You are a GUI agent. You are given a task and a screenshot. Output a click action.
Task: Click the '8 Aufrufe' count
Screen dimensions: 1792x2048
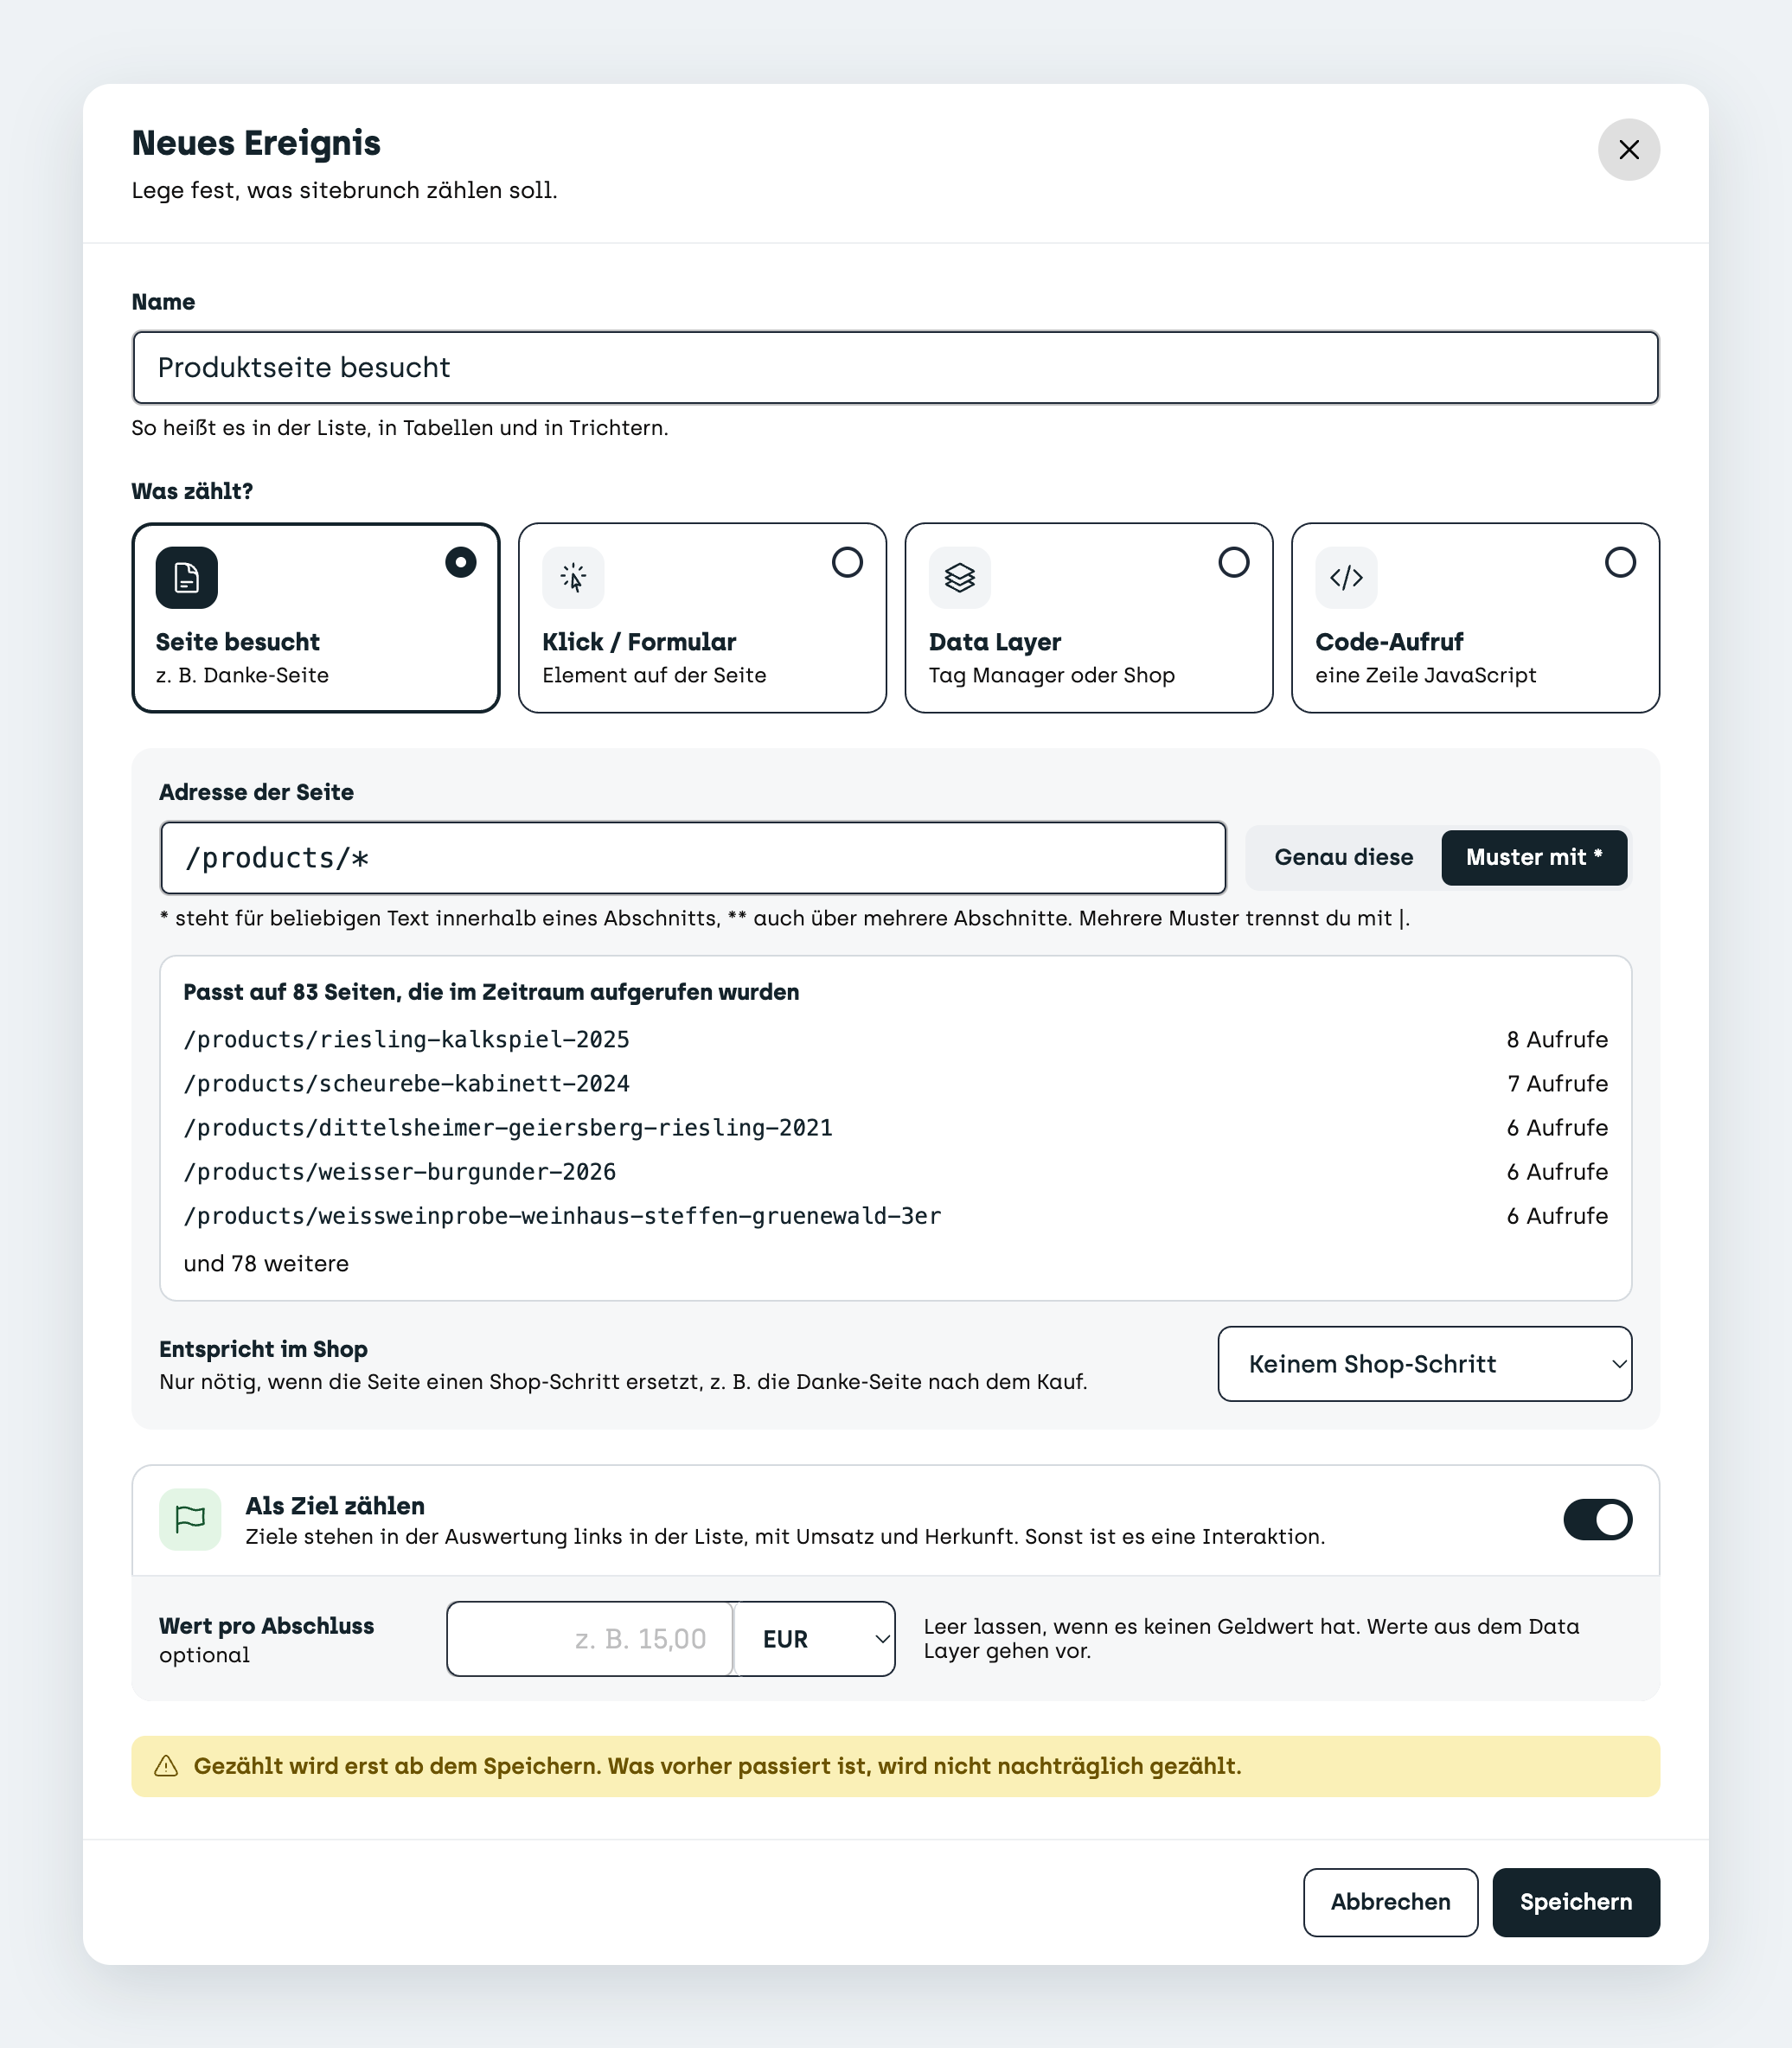1557,1040
